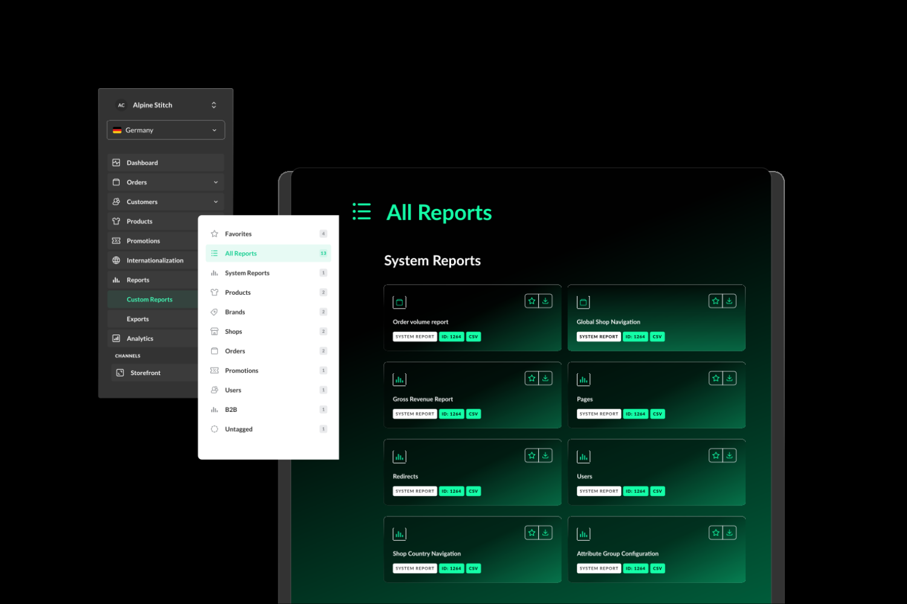Favorite the Attribute Group Configuration report
Viewport: 907px width, 604px height.
715,533
